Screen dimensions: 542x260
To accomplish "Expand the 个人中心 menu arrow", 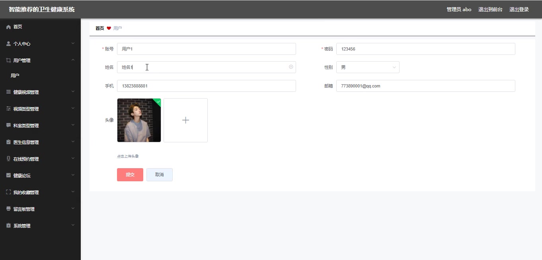I will pos(73,43).
